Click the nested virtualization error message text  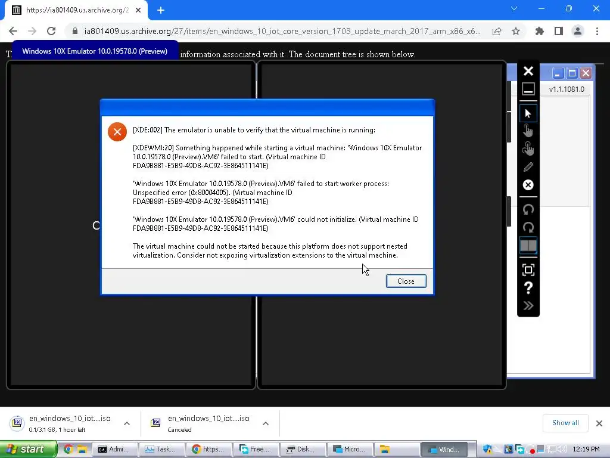point(270,251)
